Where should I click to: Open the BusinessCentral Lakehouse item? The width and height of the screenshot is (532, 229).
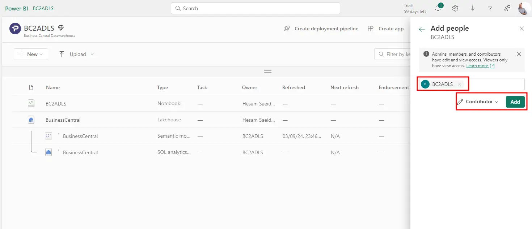63,120
